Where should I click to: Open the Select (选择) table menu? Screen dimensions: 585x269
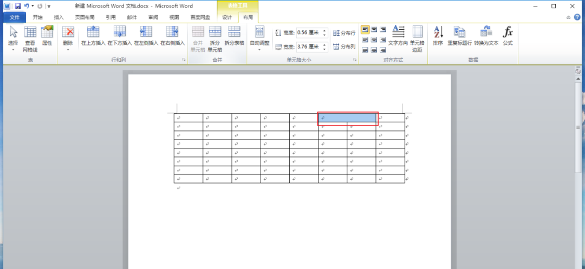pos(13,39)
